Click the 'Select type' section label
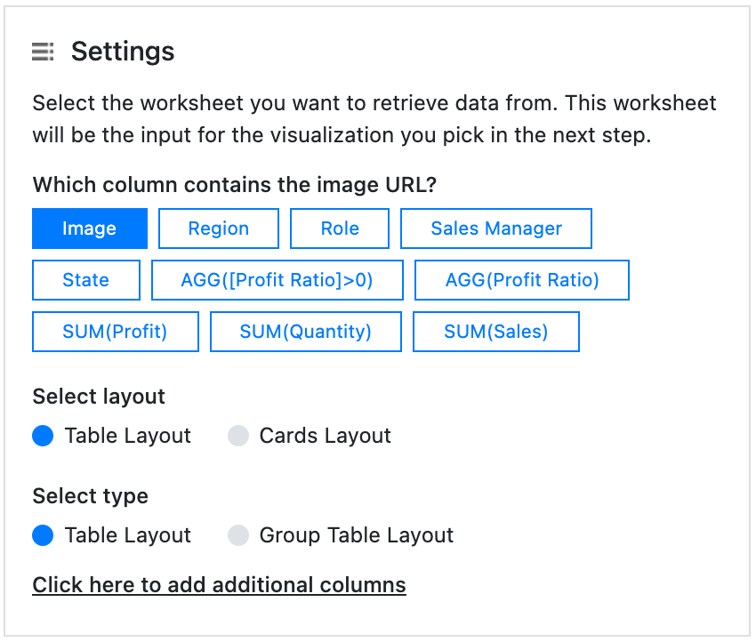This screenshot has width=756, height=642. [90, 495]
